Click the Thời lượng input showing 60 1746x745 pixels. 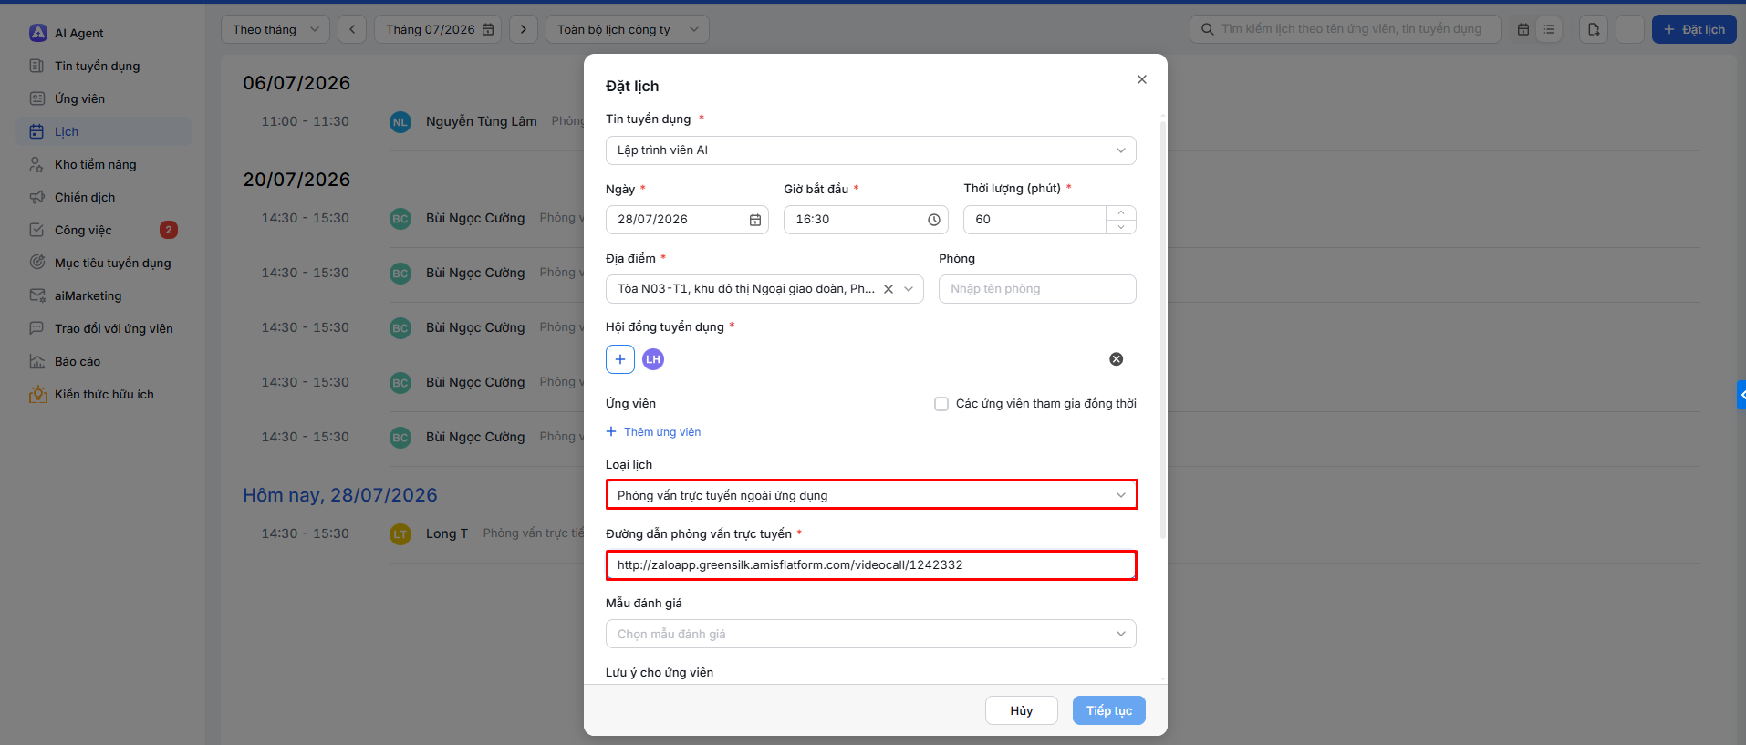click(x=1034, y=220)
